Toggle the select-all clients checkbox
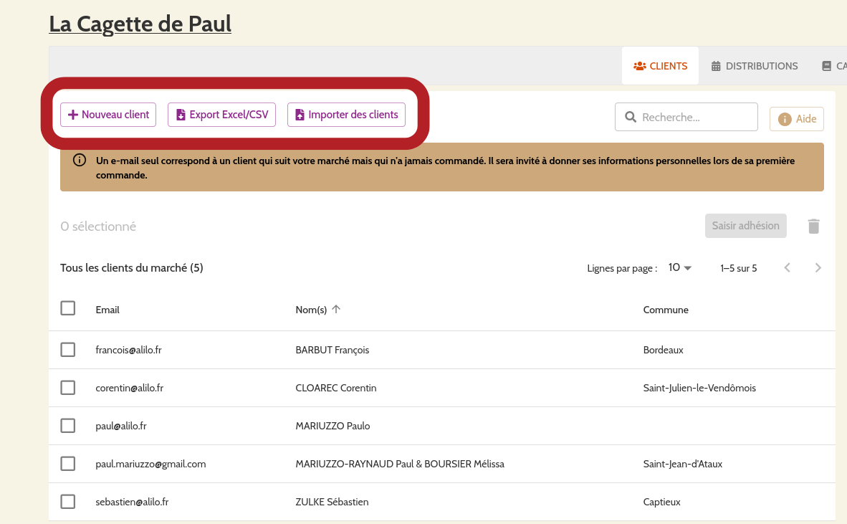The height and width of the screenshot is (524, 847). coord(68,308)
